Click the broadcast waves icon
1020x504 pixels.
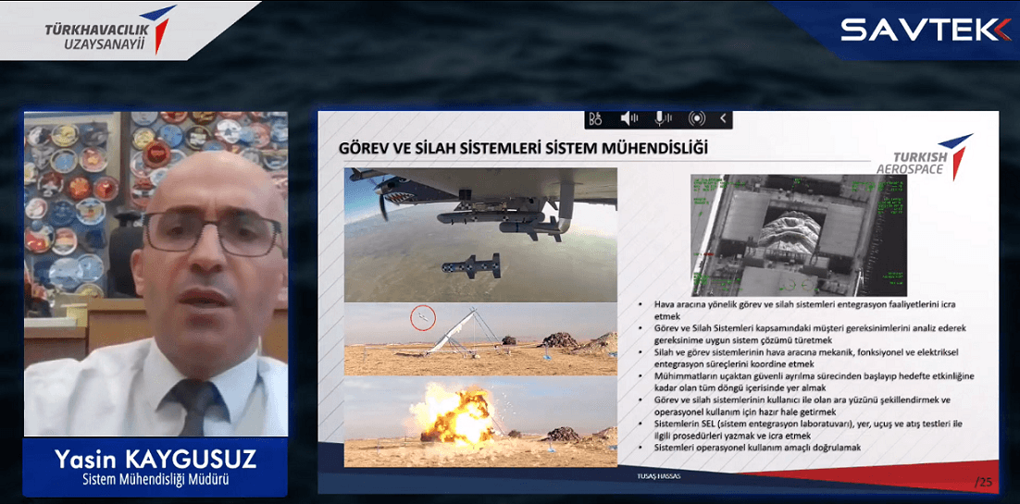[697, 119]
